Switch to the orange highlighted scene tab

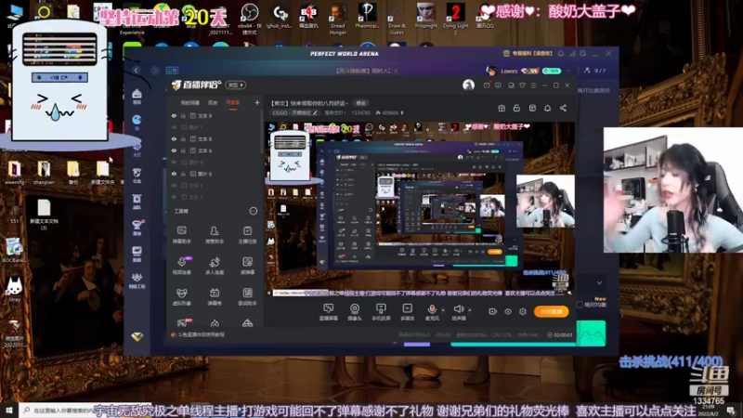pos(233,103)
